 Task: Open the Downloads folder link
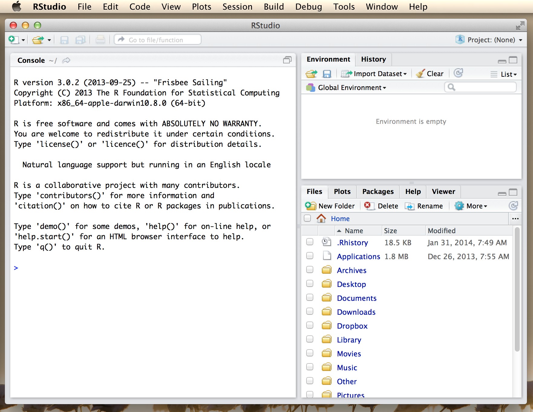coord(356,312)
